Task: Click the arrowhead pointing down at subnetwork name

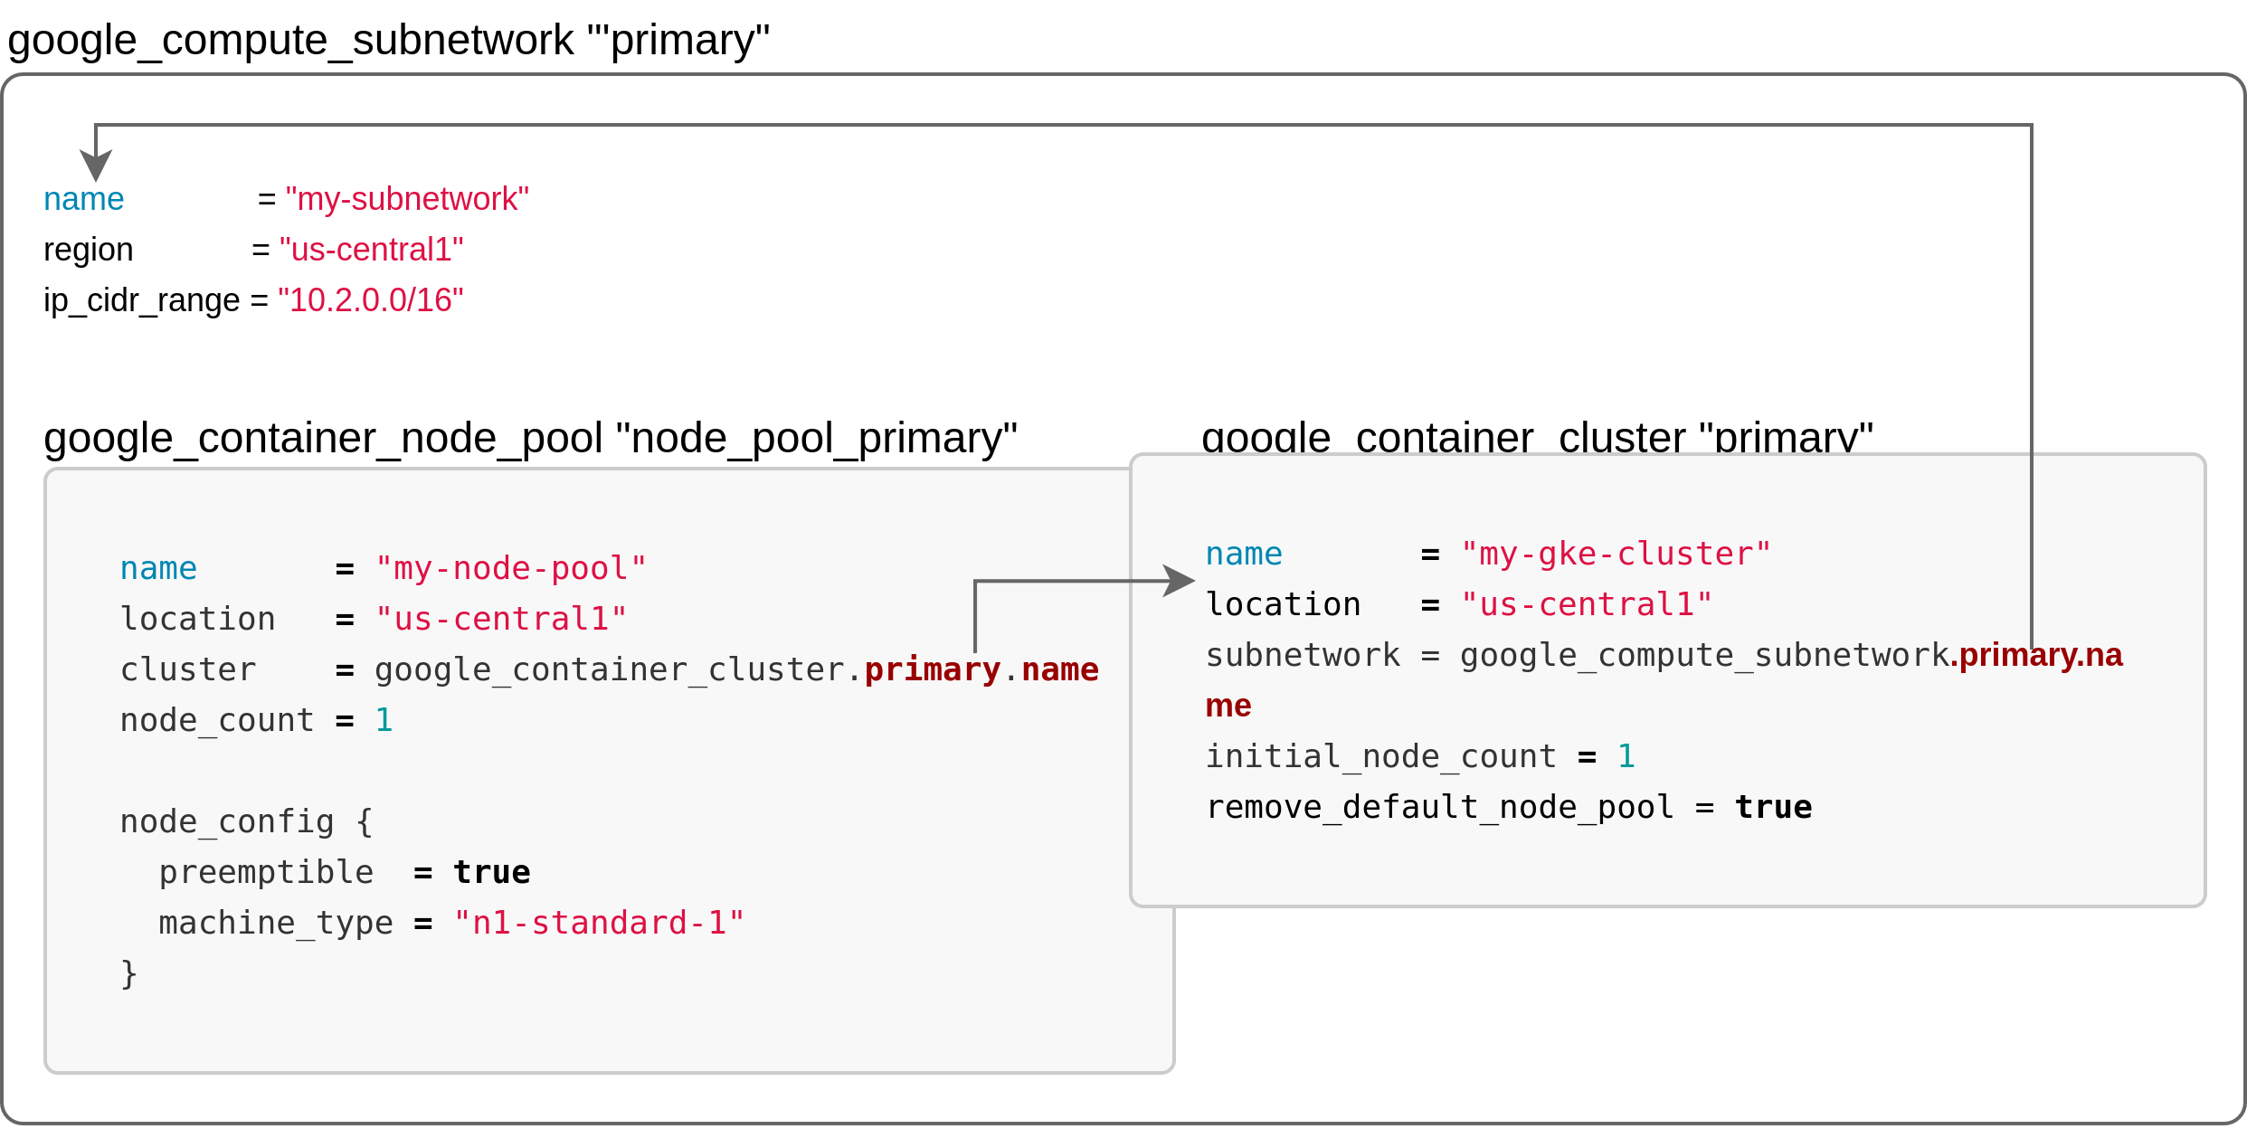Action: coord(96,166)
